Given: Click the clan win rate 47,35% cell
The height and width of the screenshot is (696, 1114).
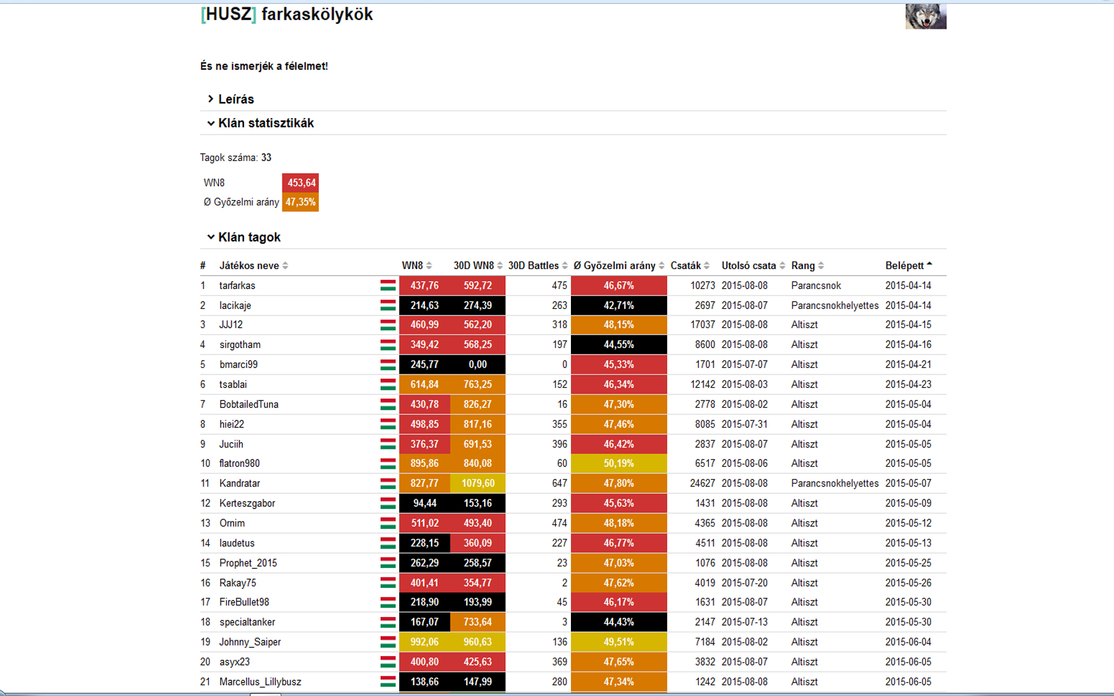Looking at the screenshot, I should 300,202.
